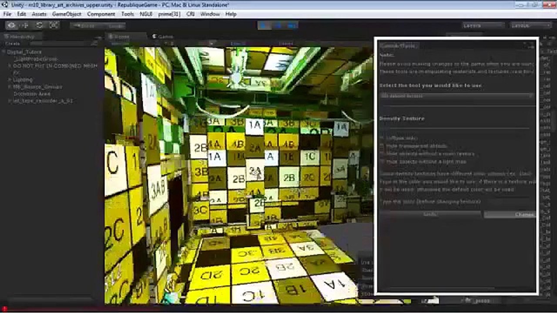This screenshot has height=313, width=557.
Task: Select the Hand tool in Unity toolbar
Action: [x=11, y=26]
